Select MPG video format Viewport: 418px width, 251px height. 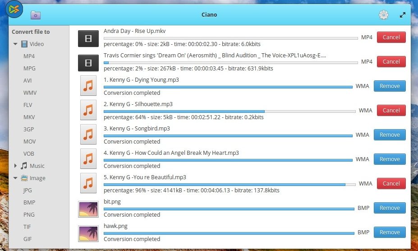pyautogui.click(x=29, y=68)
